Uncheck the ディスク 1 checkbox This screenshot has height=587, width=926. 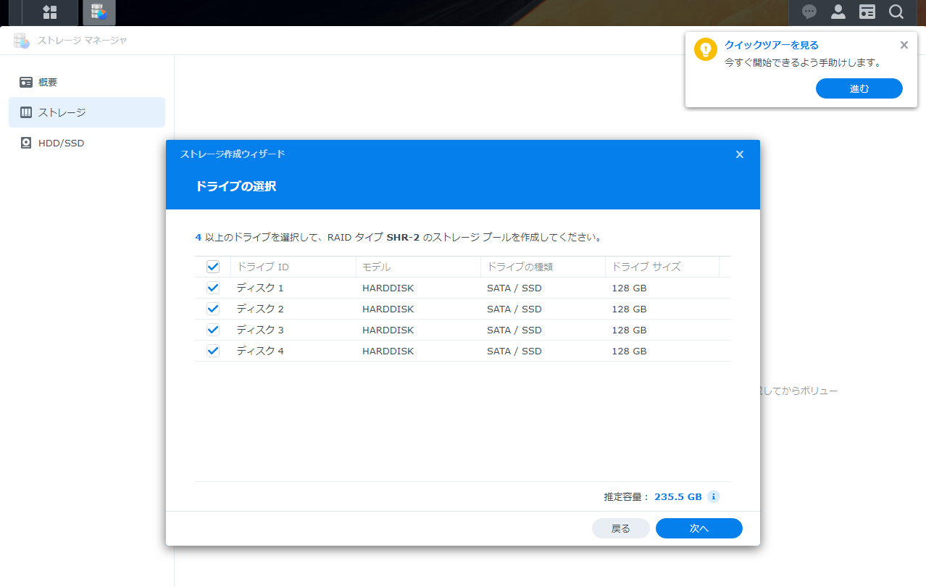(x=213, y=288)
